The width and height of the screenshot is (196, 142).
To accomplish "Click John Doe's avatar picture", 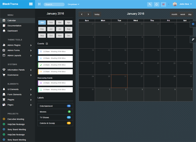I will tap(175, 4).
